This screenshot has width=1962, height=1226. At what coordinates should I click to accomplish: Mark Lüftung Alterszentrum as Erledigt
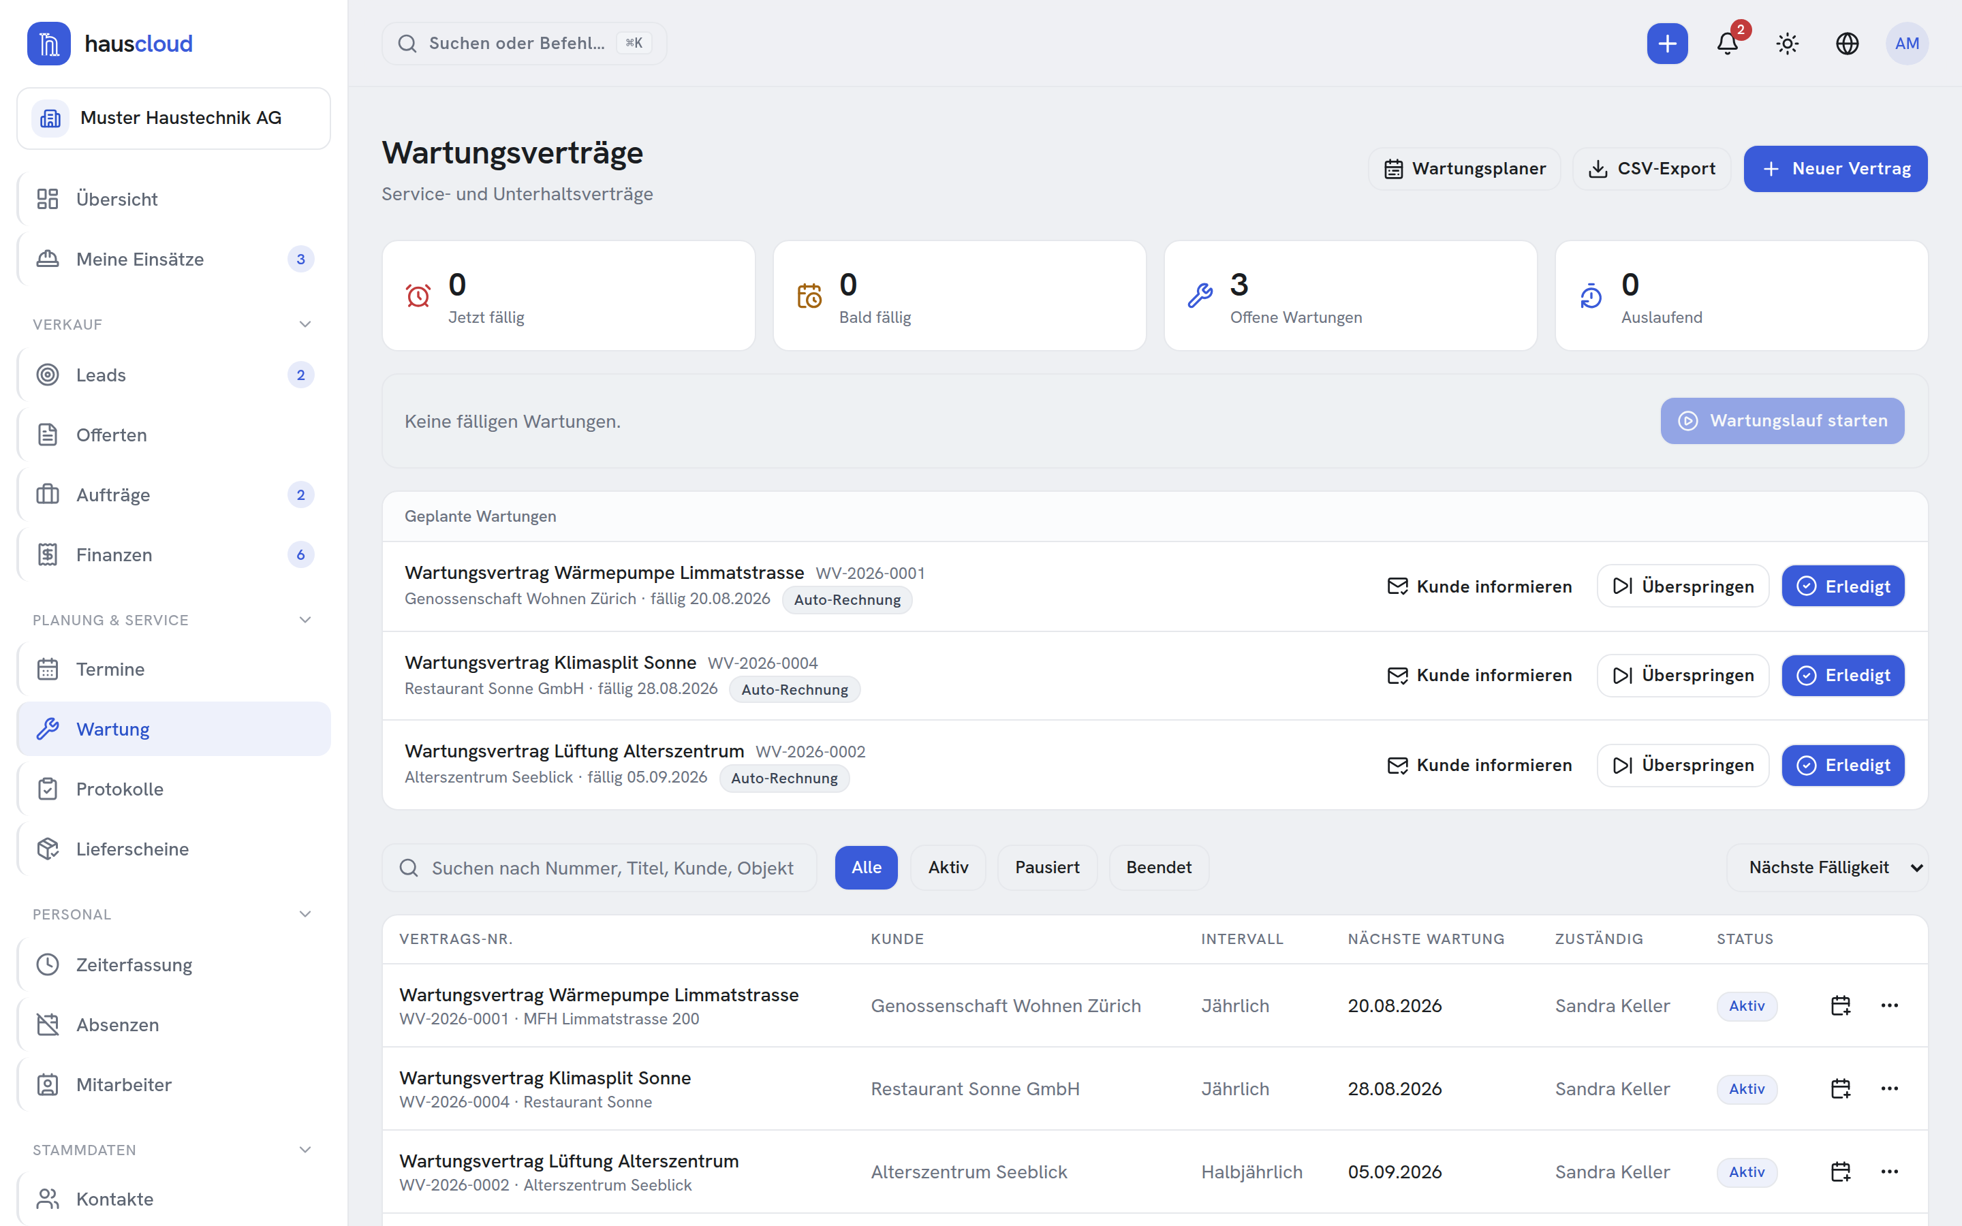click(x=1843, y=766)
